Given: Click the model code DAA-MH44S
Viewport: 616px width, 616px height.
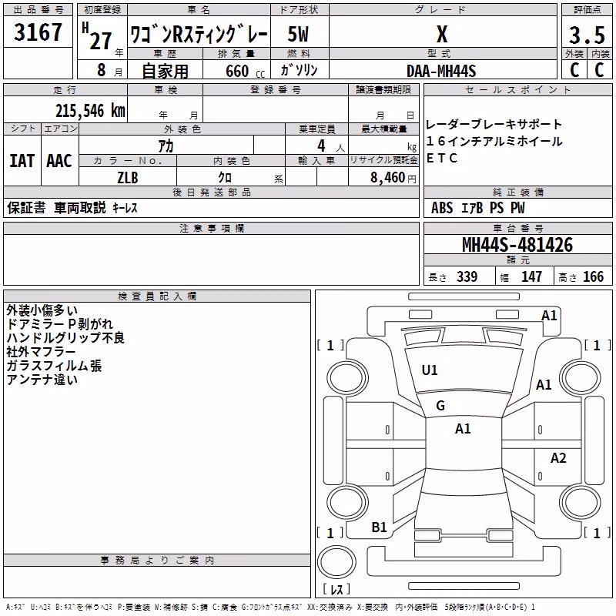Looking at the screenshot, I should 441,71.
